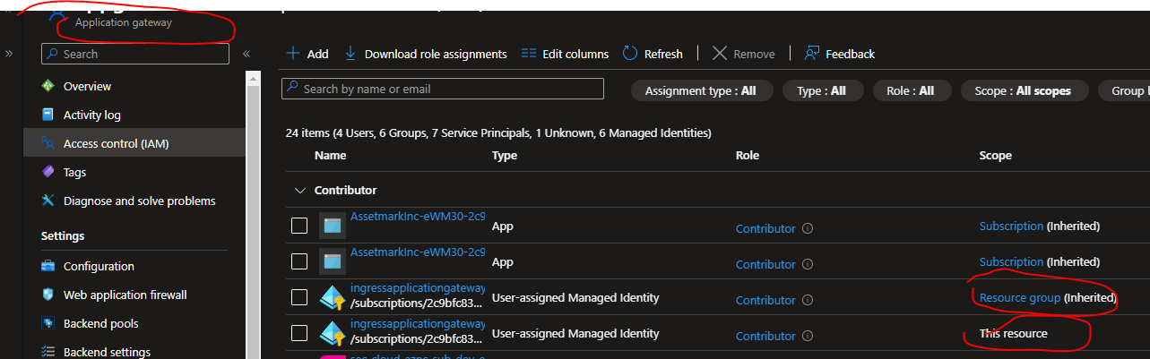Click 'This resource' scope cell text
The height and width of the screenshot is (359, 1150).
1014,333
